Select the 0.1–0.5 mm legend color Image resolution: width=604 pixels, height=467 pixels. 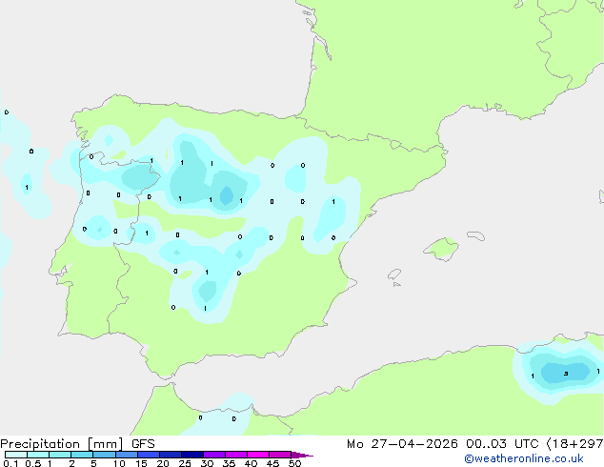(16, 455)
